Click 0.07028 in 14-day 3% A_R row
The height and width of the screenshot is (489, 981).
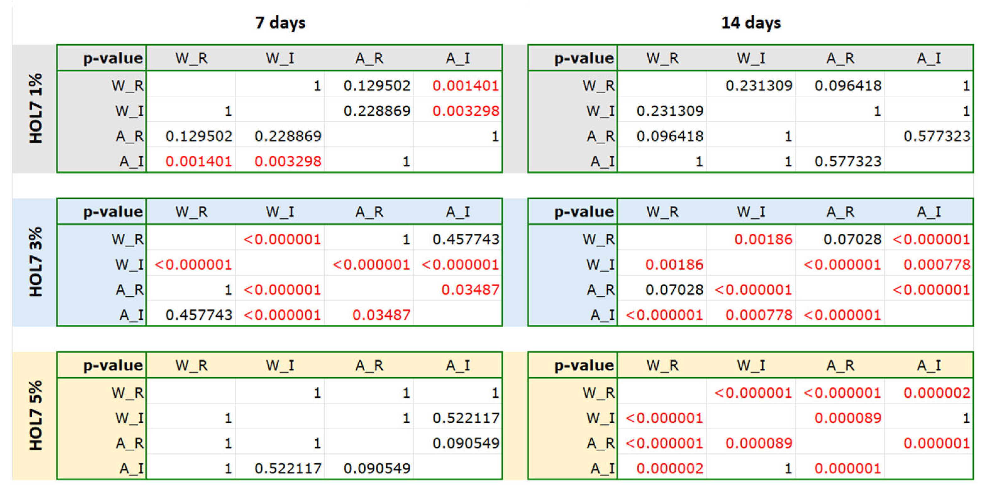(674, 290)
